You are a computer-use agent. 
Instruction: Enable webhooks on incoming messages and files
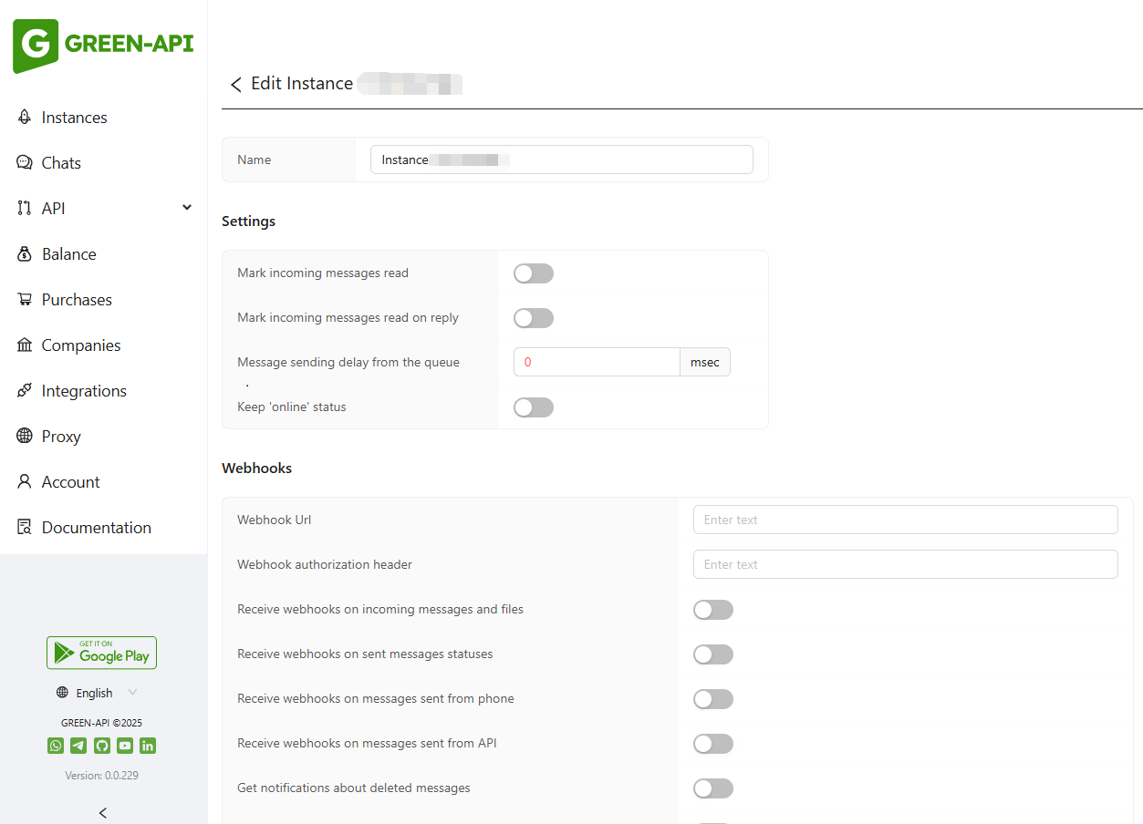[713, 610]
